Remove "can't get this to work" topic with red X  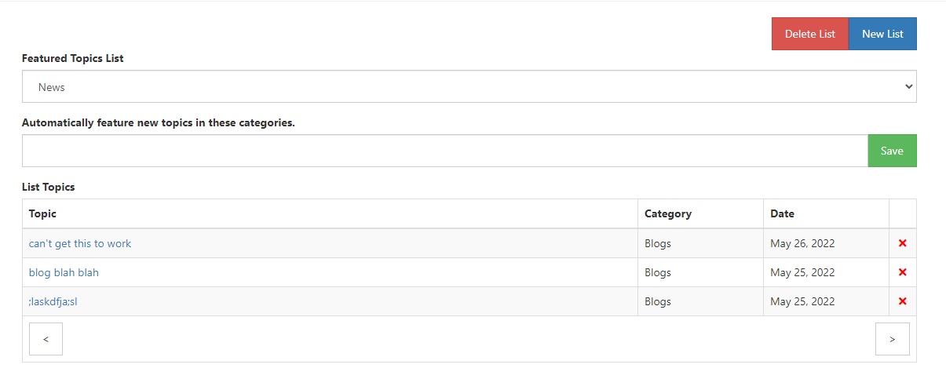point(902,243)
